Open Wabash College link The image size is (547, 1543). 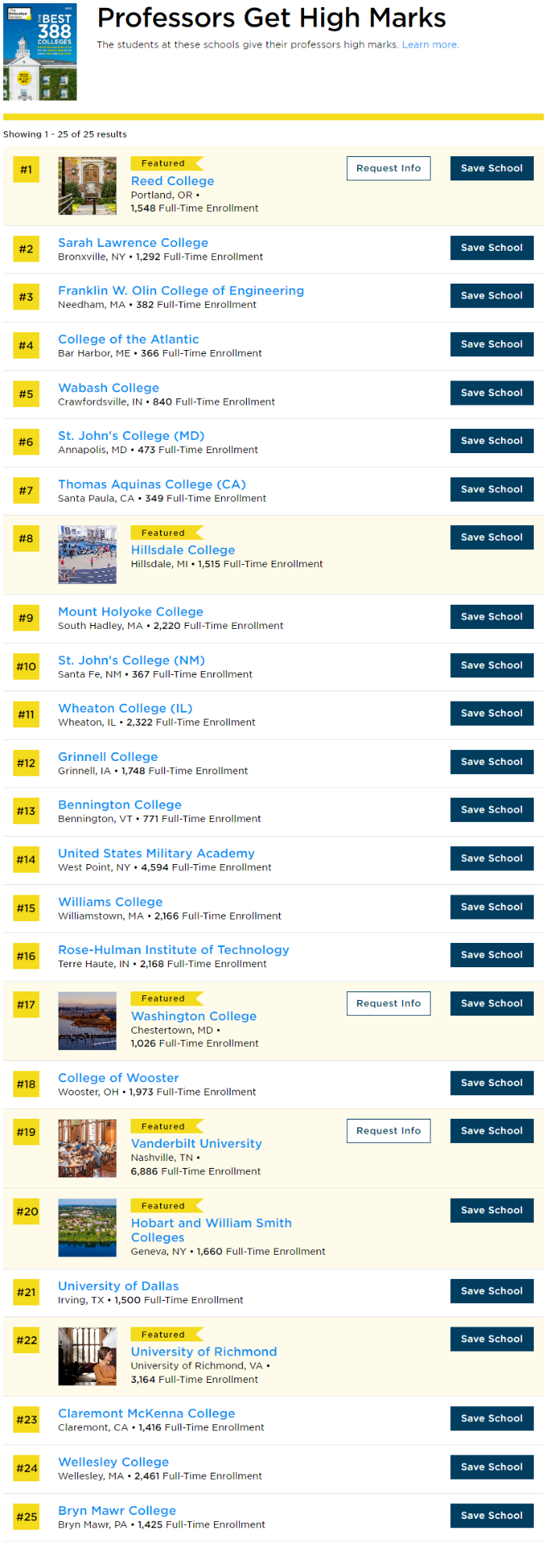point(109,388)
